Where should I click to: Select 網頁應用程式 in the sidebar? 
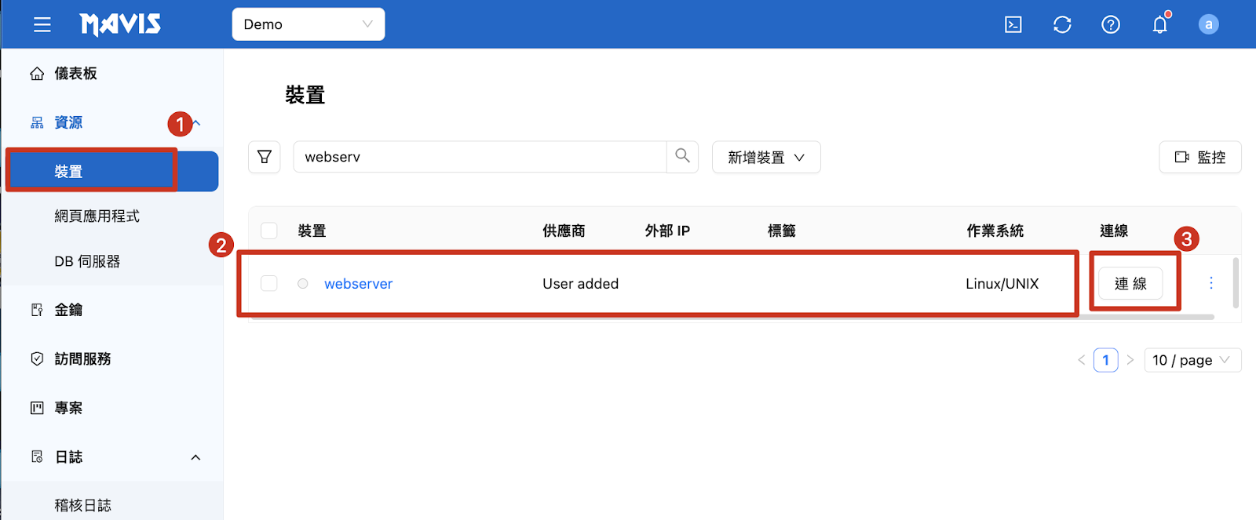[97, 216]
